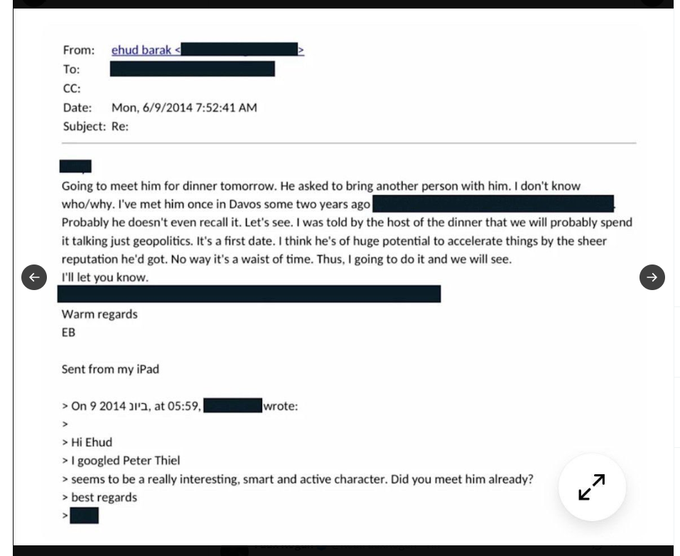This screenshot has height=556, width=680.
Task: Expand the image to fullscreen view
Action: pyautogui.click(x=592, y=487)
